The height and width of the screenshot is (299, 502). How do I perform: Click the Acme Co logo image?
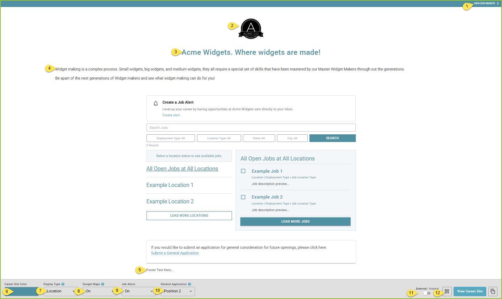coord(251,29)
